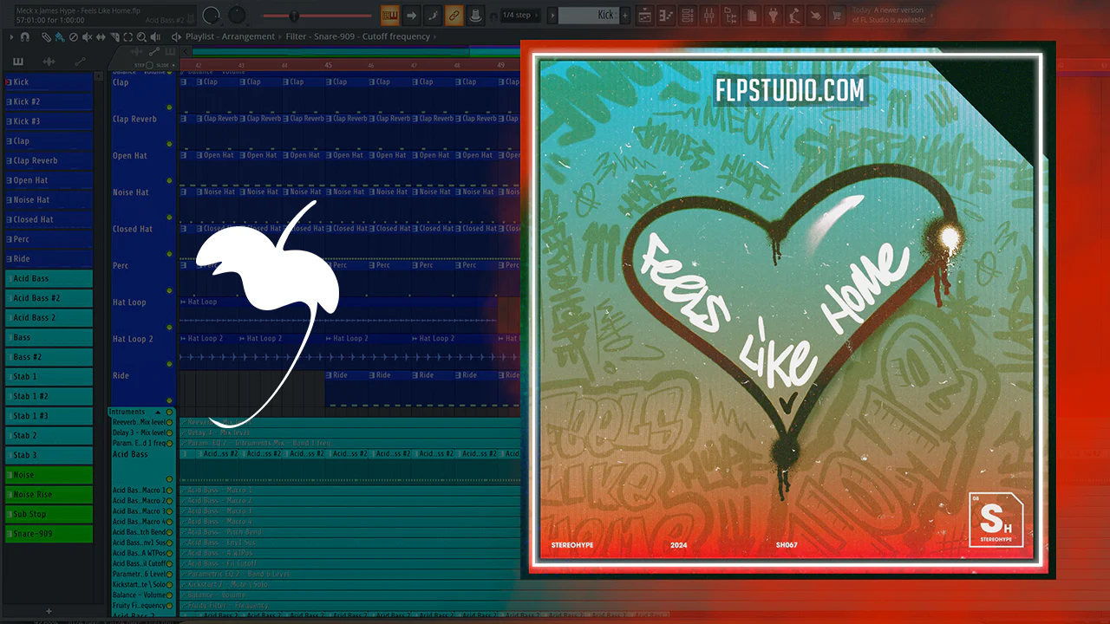Viewport: 1110px width, 624px height.
Task: Click the main volume slider handle
Action: pyautogui.click(x=295, y=16)
